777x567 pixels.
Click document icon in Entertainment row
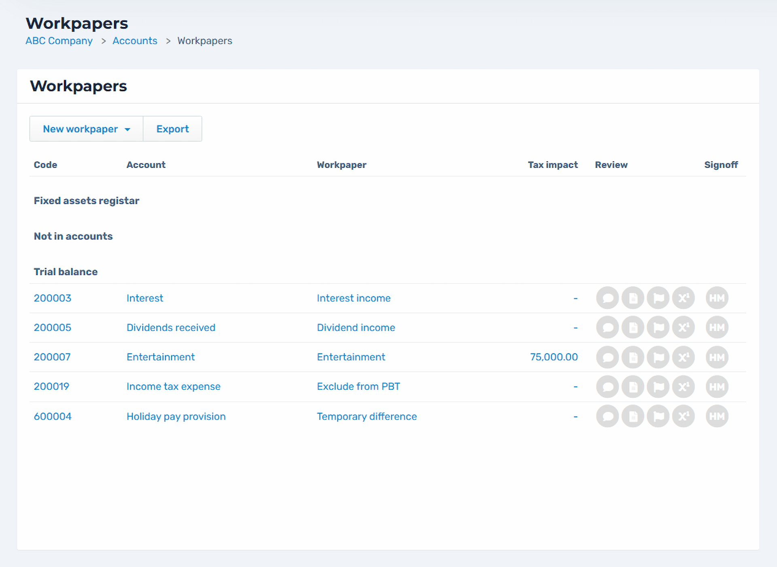[x=633, y=357]
